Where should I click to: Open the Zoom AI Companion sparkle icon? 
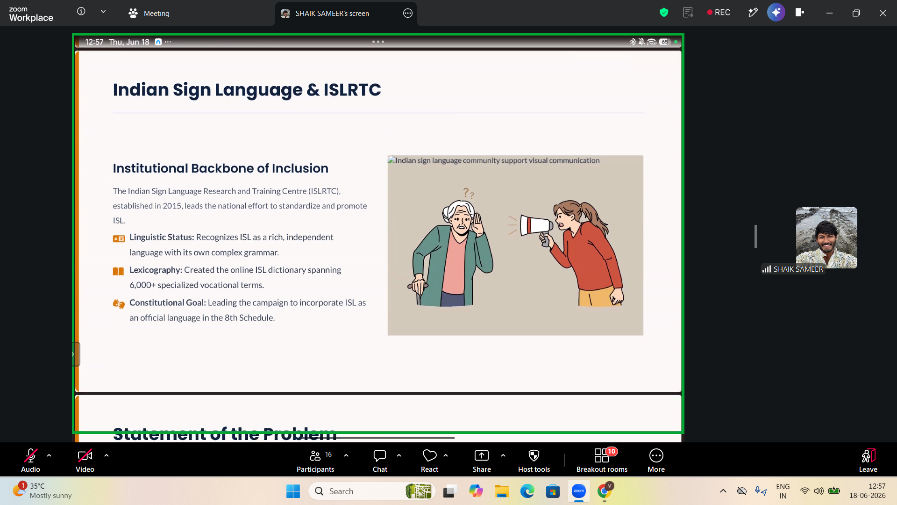(x=776, y=13)
